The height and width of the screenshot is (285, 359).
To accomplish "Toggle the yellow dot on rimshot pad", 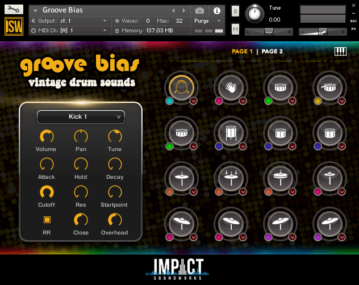I will [318, 101].
